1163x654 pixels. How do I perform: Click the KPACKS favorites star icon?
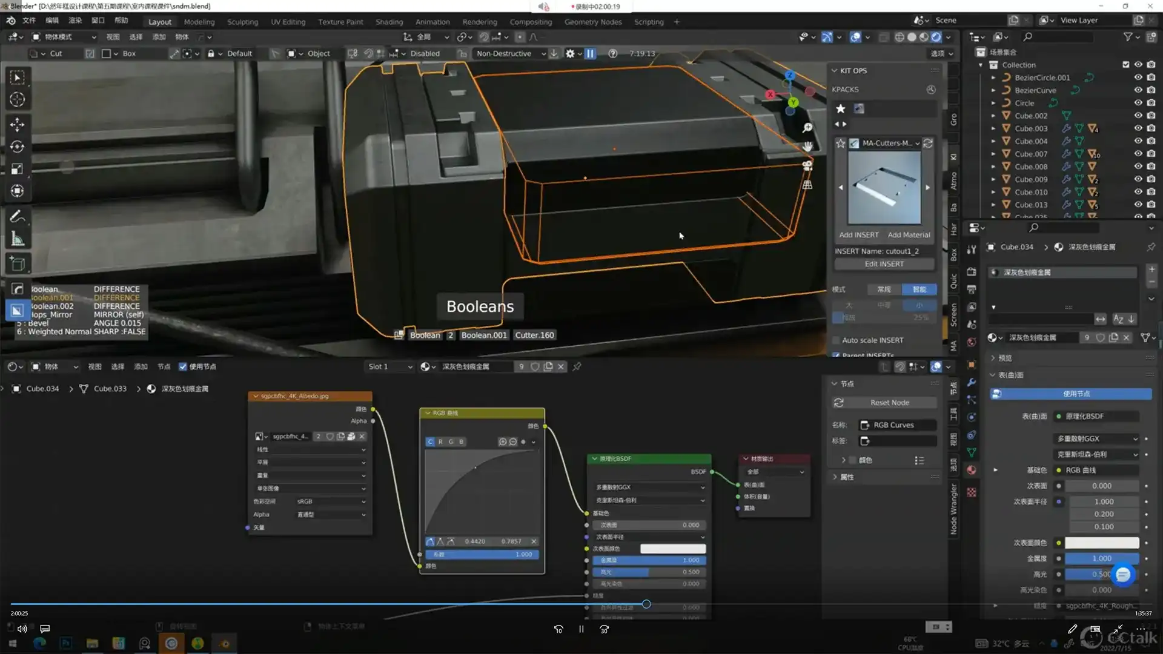coord(841,109)
